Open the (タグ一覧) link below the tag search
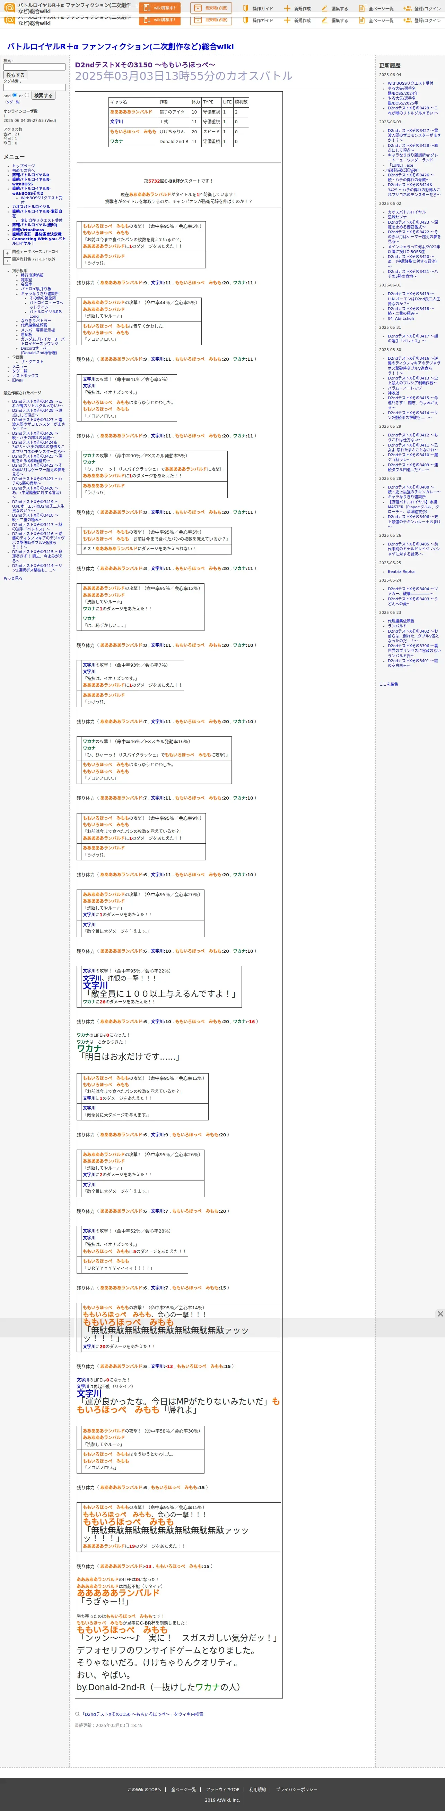Screen dimensions: 445x1811 13,102
